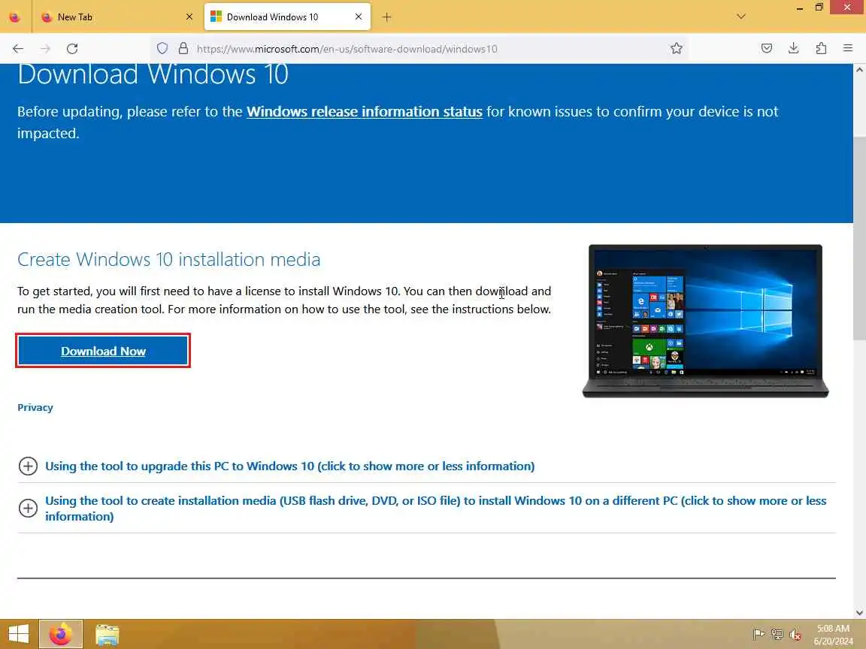Click the Download Now button

[x=103, y=351]
